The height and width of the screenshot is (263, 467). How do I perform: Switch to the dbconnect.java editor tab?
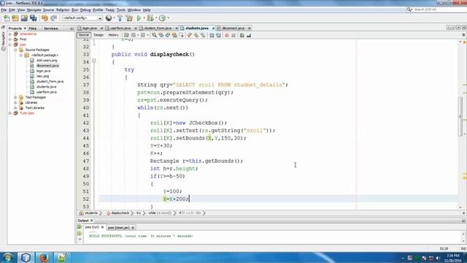[x=233, y=28]
